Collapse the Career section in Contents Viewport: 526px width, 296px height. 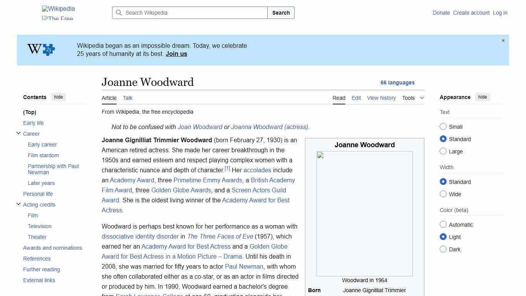pyautogui.click(x=18, y=133)
